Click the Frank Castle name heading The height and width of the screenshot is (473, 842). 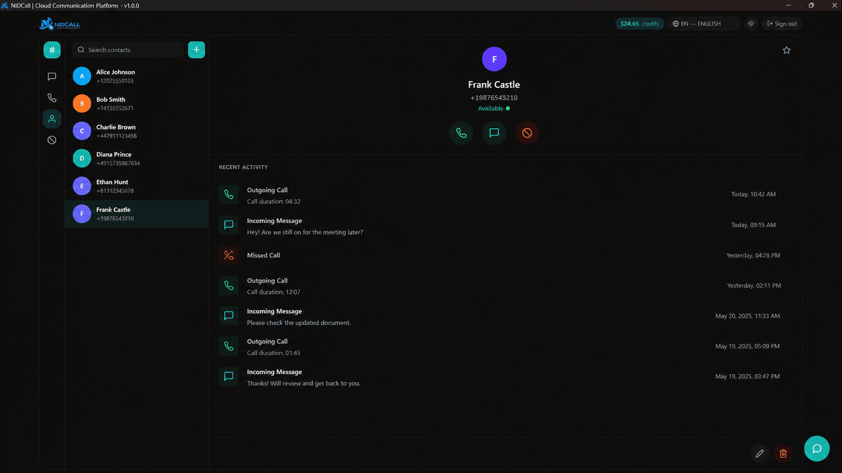(x=494, y=84)
